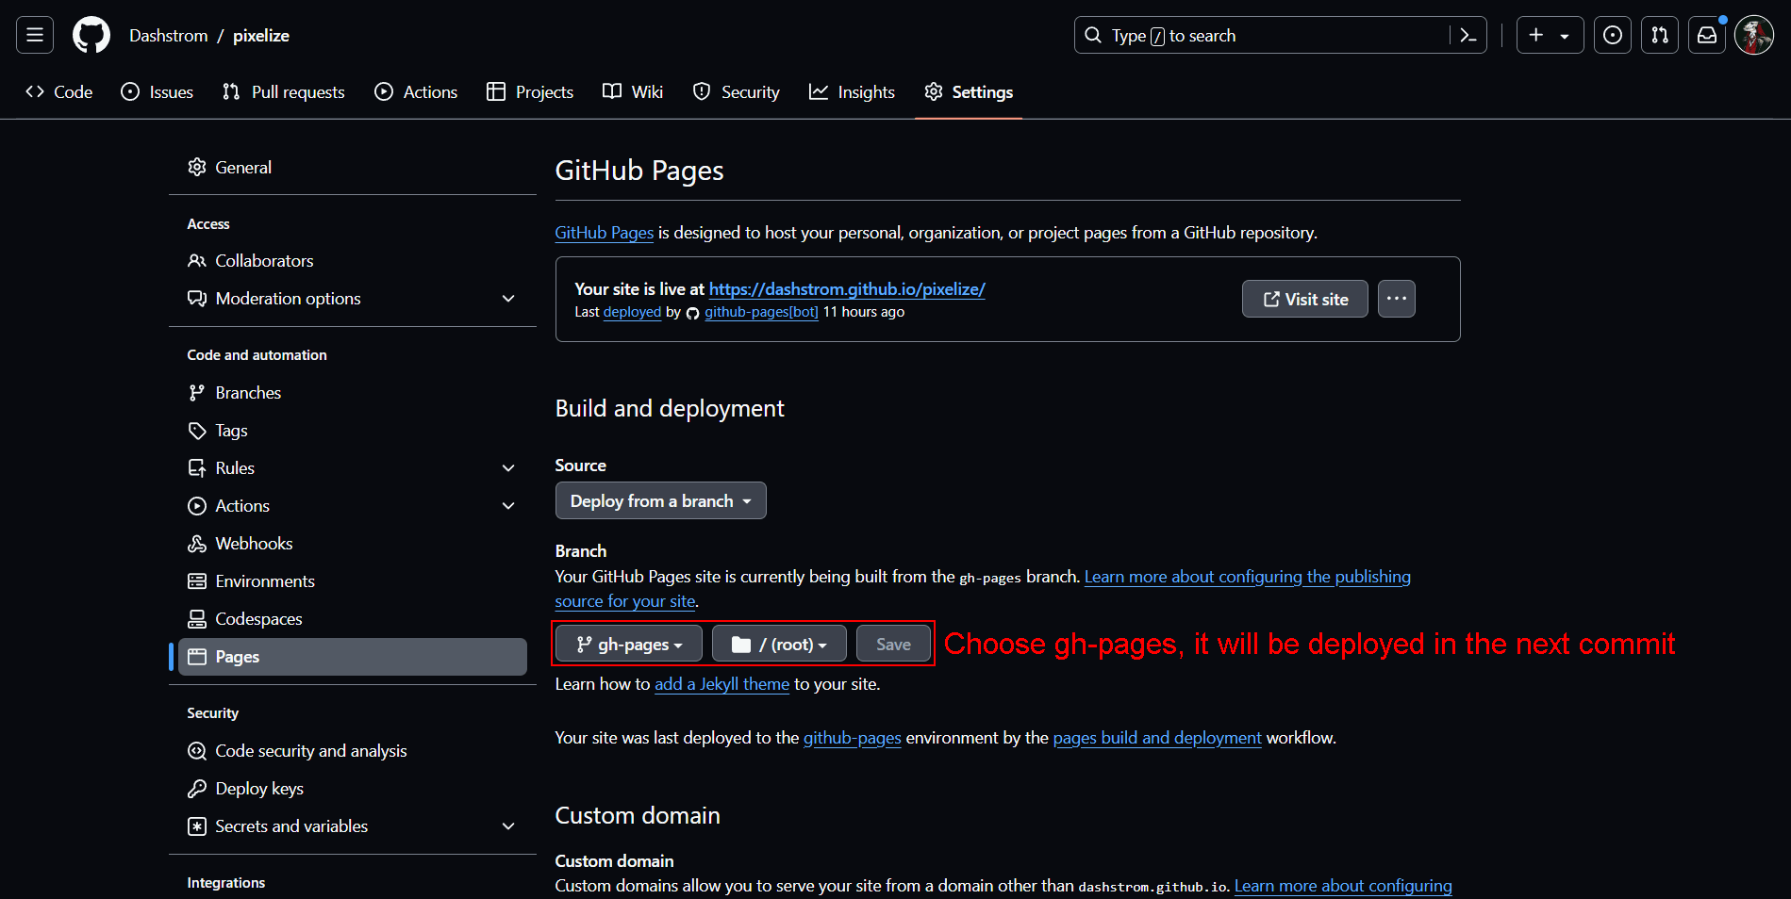Select Pages in the sidebar
The height and width of the screenshot is (899, 1791).
point(353,657)
